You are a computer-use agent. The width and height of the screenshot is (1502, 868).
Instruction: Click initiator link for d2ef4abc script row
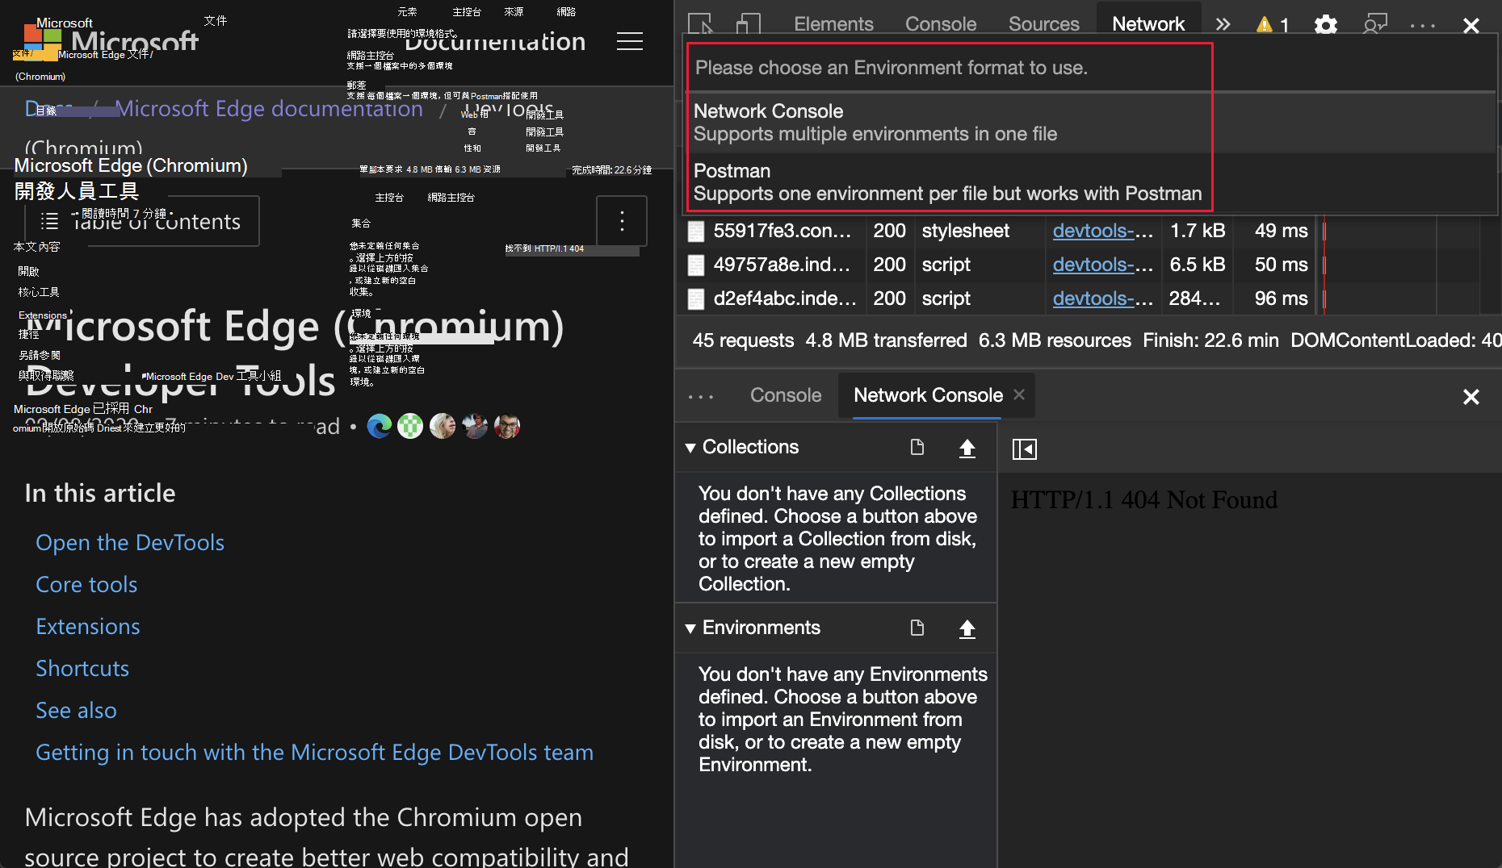click(x=1102, y=298)
